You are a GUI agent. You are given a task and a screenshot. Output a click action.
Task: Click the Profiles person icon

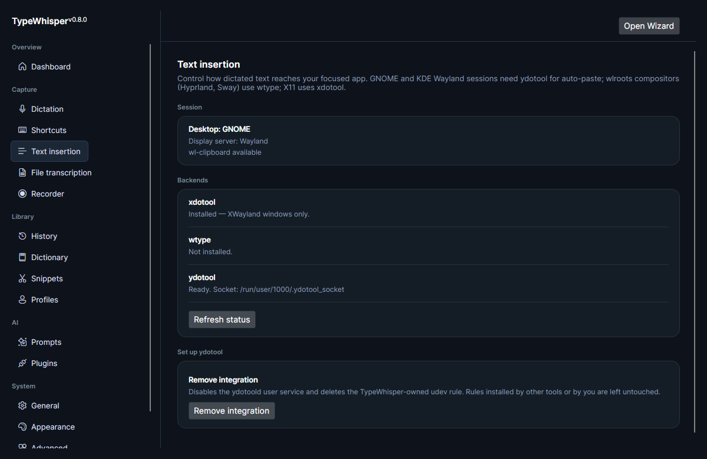tap(22, 300)
